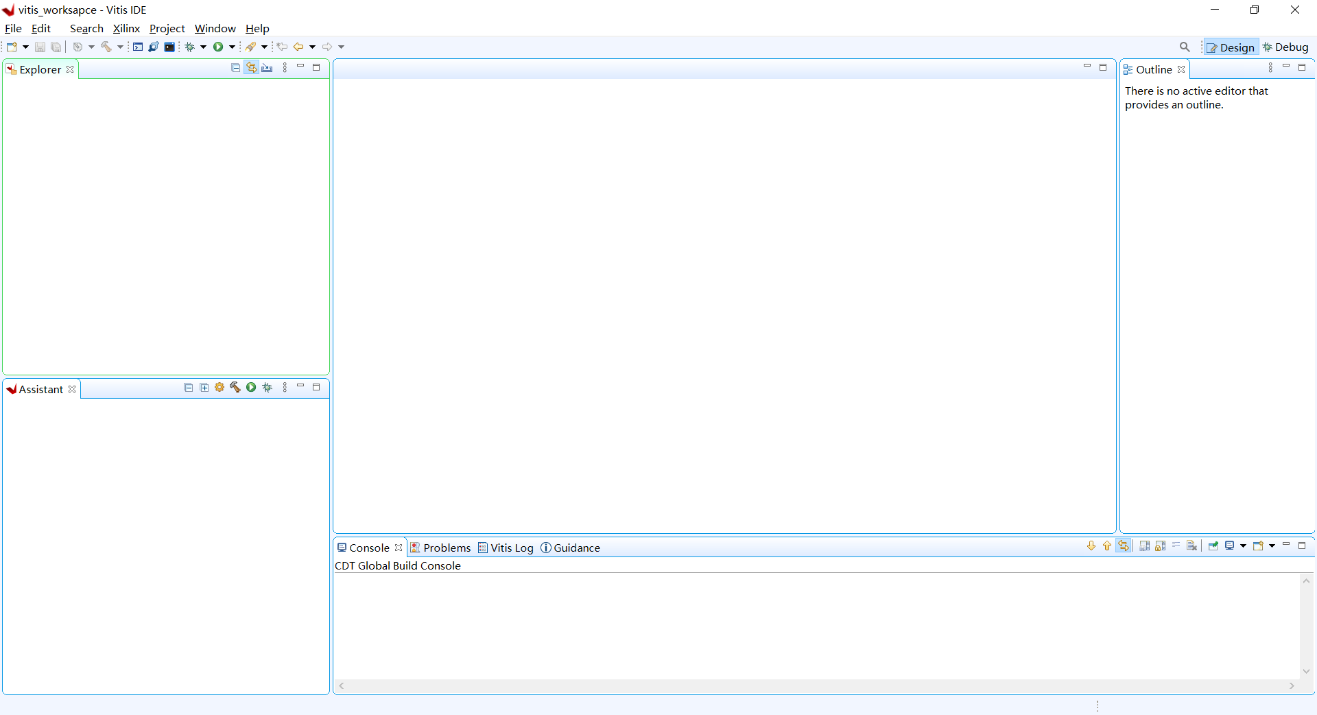
Task: Open the Edit menu
Action: (x=41, y=28)
